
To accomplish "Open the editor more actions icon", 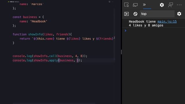I will (112, 2).
